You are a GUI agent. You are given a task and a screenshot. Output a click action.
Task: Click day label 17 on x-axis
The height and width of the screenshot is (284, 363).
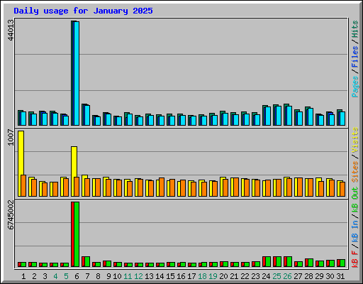tap(191, 276)
